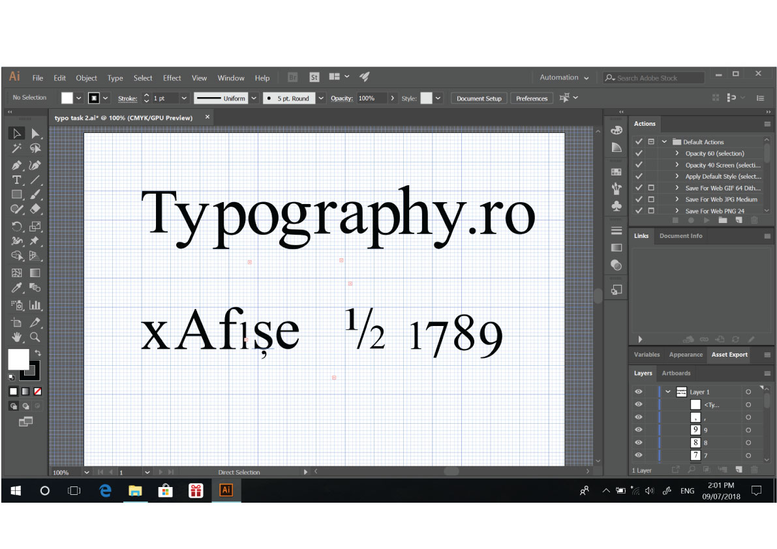Hide Layer 1 using its eye toggle
Screen dimensions: 777x549
(638, 392)
